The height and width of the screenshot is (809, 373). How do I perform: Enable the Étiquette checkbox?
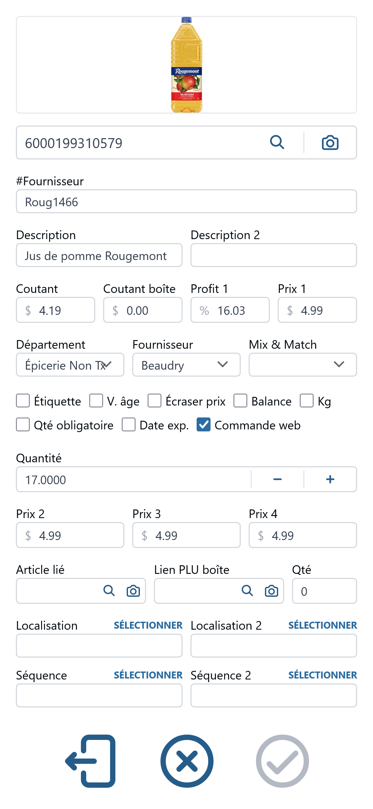click(x=23, y=401)
